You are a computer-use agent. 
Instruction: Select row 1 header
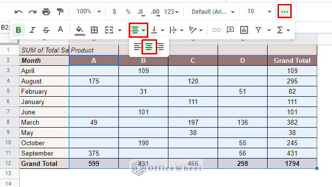8,50
